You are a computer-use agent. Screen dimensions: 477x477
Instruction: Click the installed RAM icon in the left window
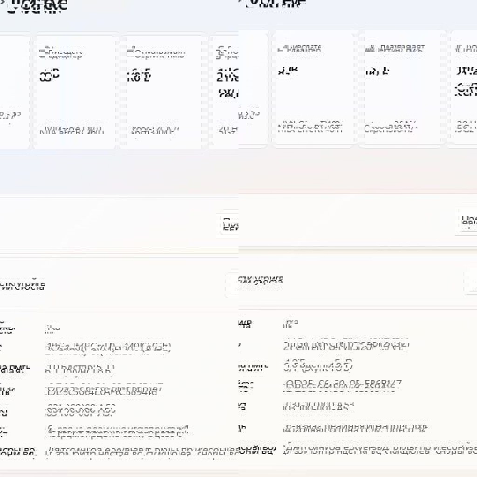coord(130,53)
